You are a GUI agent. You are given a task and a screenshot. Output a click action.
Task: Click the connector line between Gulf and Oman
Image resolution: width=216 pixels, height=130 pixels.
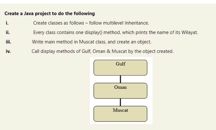click(x=120, y=79)
